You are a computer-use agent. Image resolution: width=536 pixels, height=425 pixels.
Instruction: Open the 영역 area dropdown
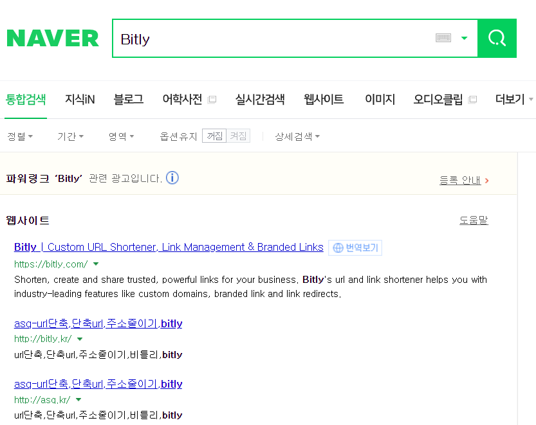pyautogui.click(x=121, y=136)
